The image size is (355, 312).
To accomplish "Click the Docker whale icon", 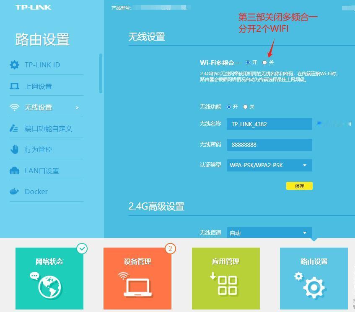I will coord(14,192).
